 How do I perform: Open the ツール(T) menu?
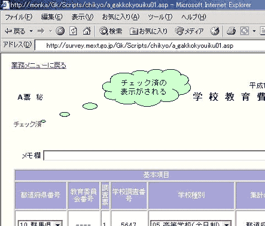click(160, 17)
